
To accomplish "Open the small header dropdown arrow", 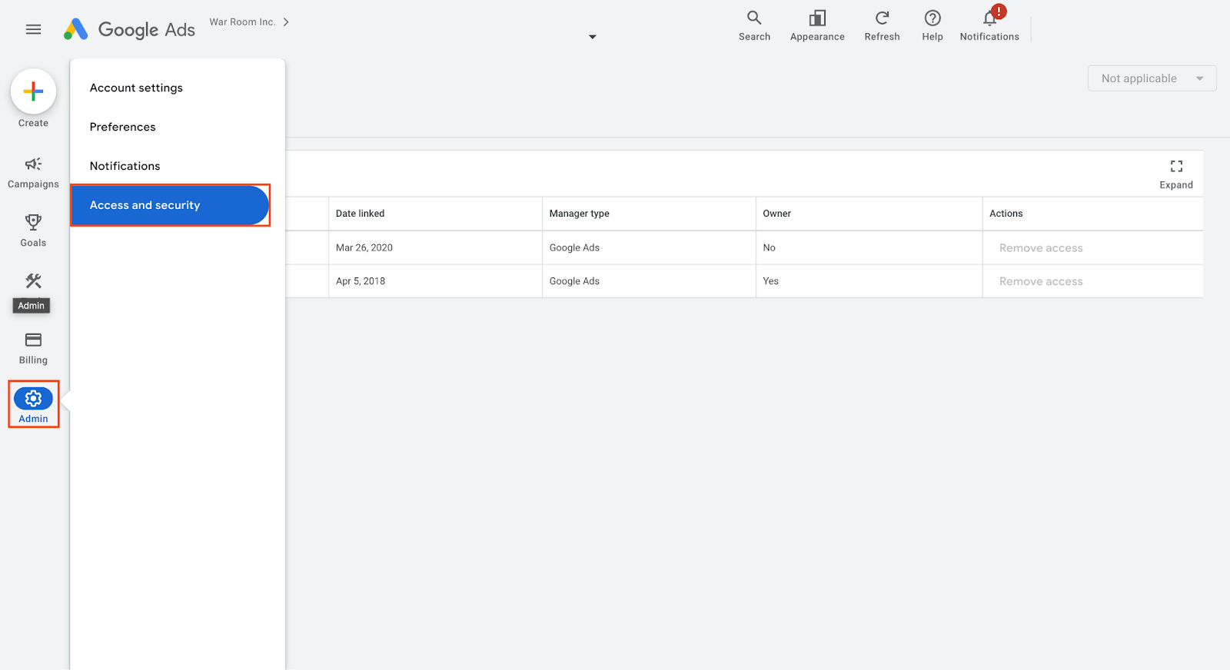I will [x=593, y=37].
